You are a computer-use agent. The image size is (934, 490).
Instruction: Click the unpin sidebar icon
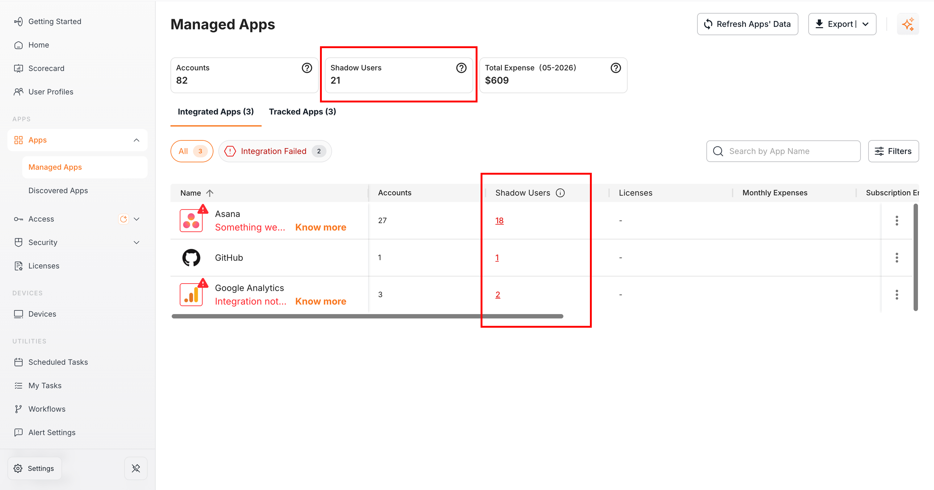pyautogui.click(x=136, y=468)
